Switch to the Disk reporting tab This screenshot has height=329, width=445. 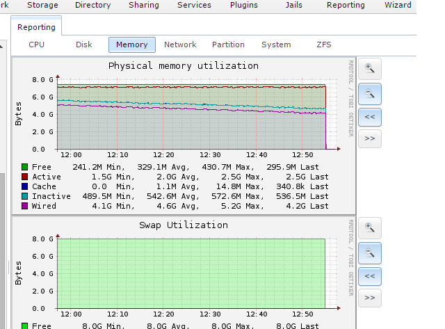point(84,45)
